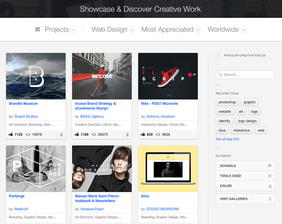
Task: Click views eye icon on Brandts Museum card
Action: click(28, 134)
